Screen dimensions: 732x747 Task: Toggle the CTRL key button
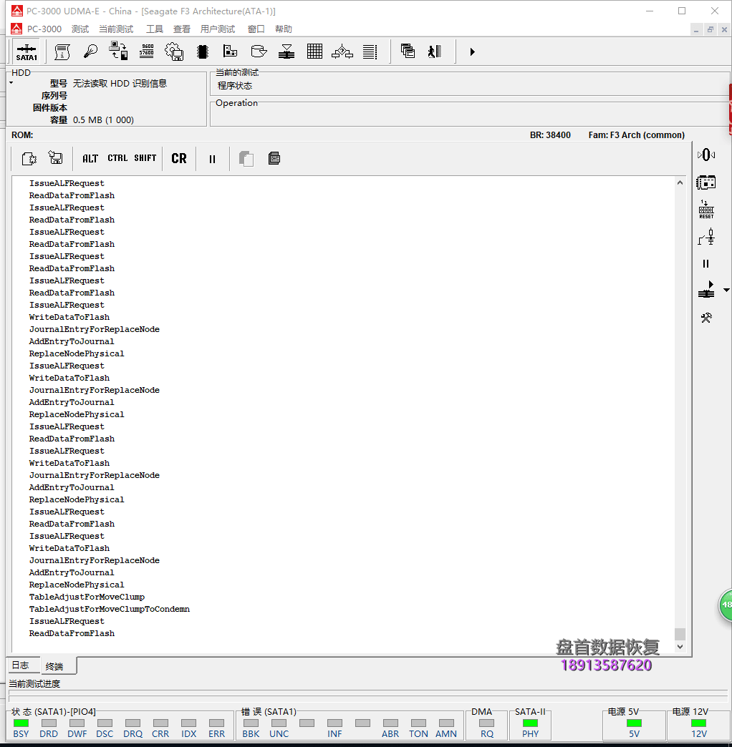tap(117, 158)
